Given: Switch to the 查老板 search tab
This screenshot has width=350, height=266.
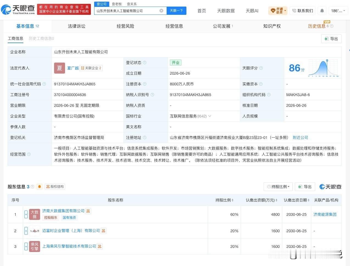Looking at the screenshot, I should tap(117, 4).
